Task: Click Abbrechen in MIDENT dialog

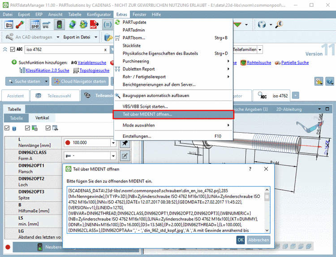Action: pos(258,240)
